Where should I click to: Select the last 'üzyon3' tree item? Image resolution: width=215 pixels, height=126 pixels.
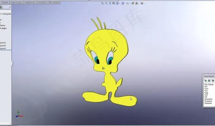3,48
